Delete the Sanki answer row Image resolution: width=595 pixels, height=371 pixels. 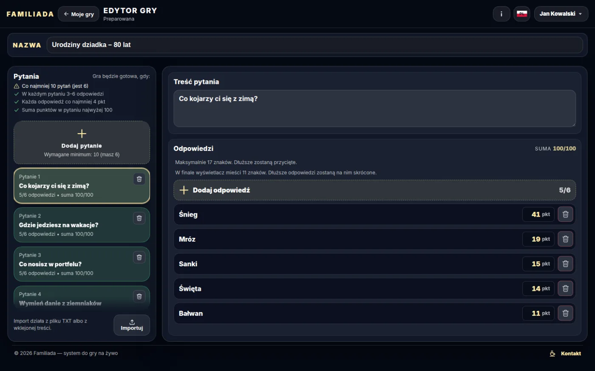[x=565, y=264]
